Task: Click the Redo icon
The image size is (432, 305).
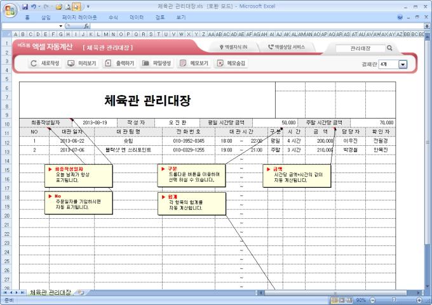Action: click(46, 6)
